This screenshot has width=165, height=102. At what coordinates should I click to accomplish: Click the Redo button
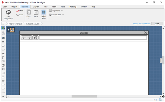pos(20,15)
